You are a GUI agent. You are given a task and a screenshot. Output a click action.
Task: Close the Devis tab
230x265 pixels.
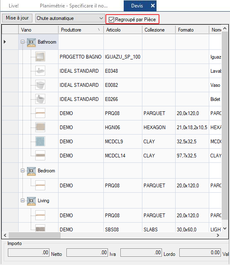[153, 6]
